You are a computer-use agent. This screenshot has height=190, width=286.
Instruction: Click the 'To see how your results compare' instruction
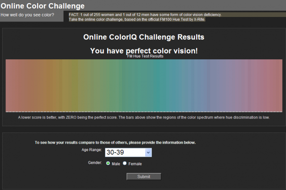[x=115, y=143]
